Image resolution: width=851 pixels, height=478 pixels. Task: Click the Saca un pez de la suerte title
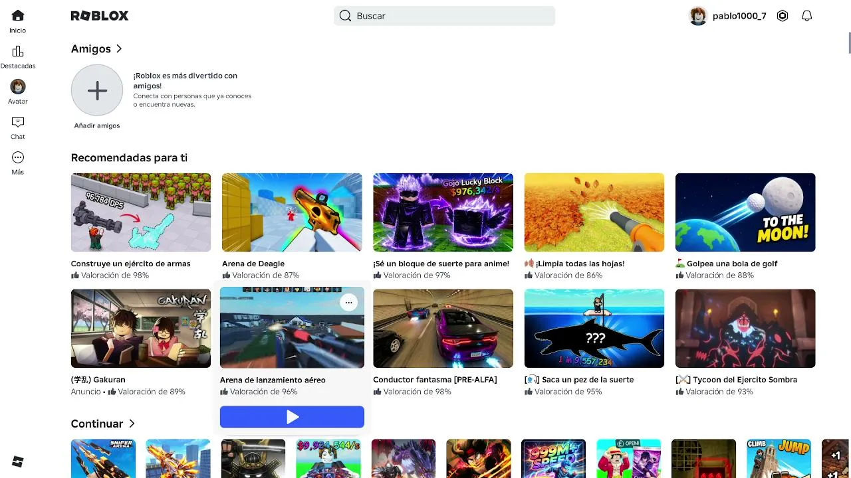click(x=579, y=380)
